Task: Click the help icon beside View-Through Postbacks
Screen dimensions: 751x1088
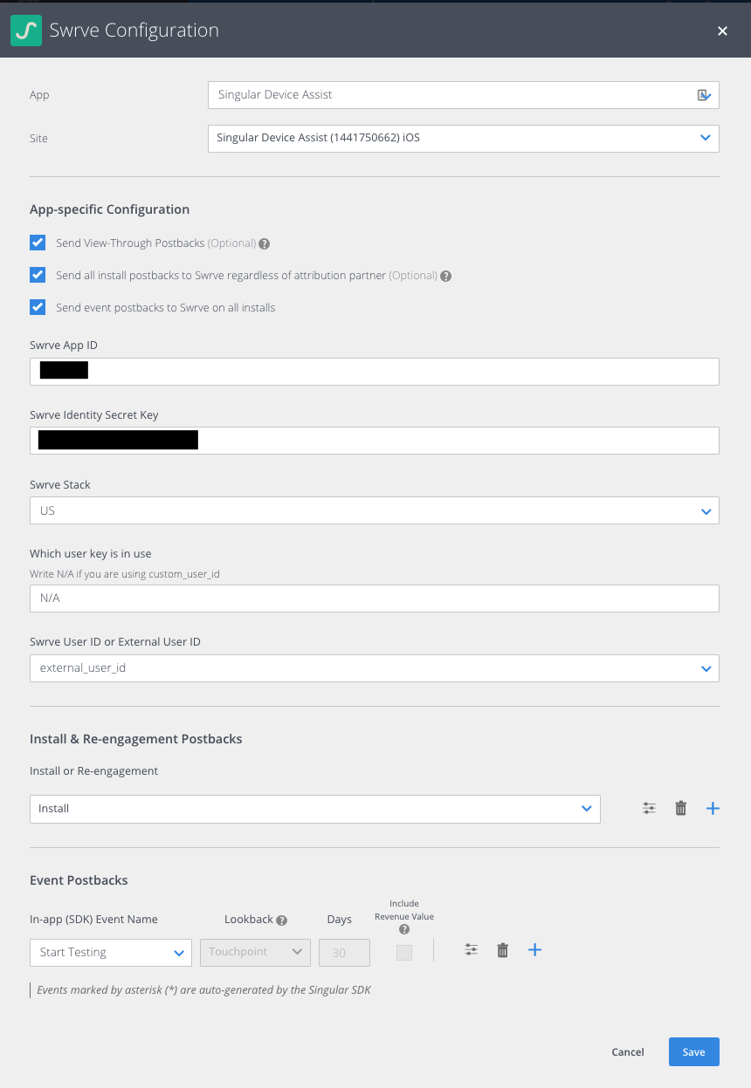Action: pos(265,243)
